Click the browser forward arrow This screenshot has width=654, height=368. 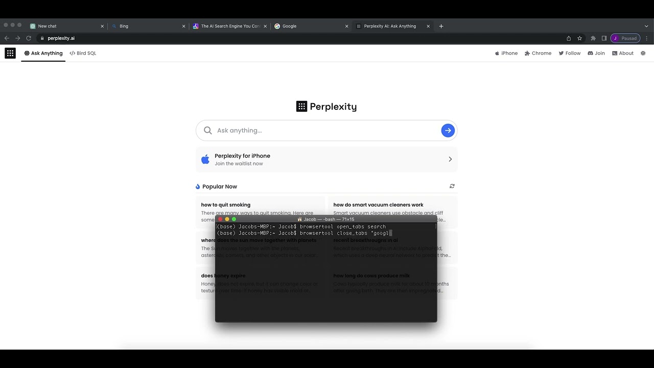(18, 38)
